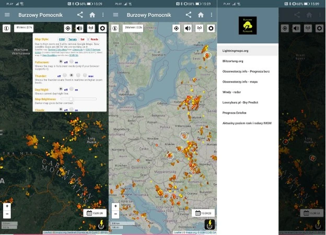Click the locate-me crosshair icon on the Europe map
Screen dimensions: 326x235
(176, 28)
